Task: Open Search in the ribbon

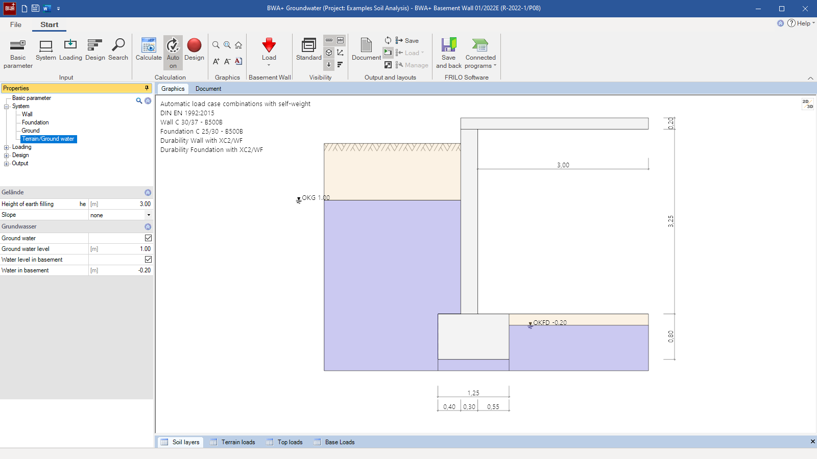Action: click(118, 50)
